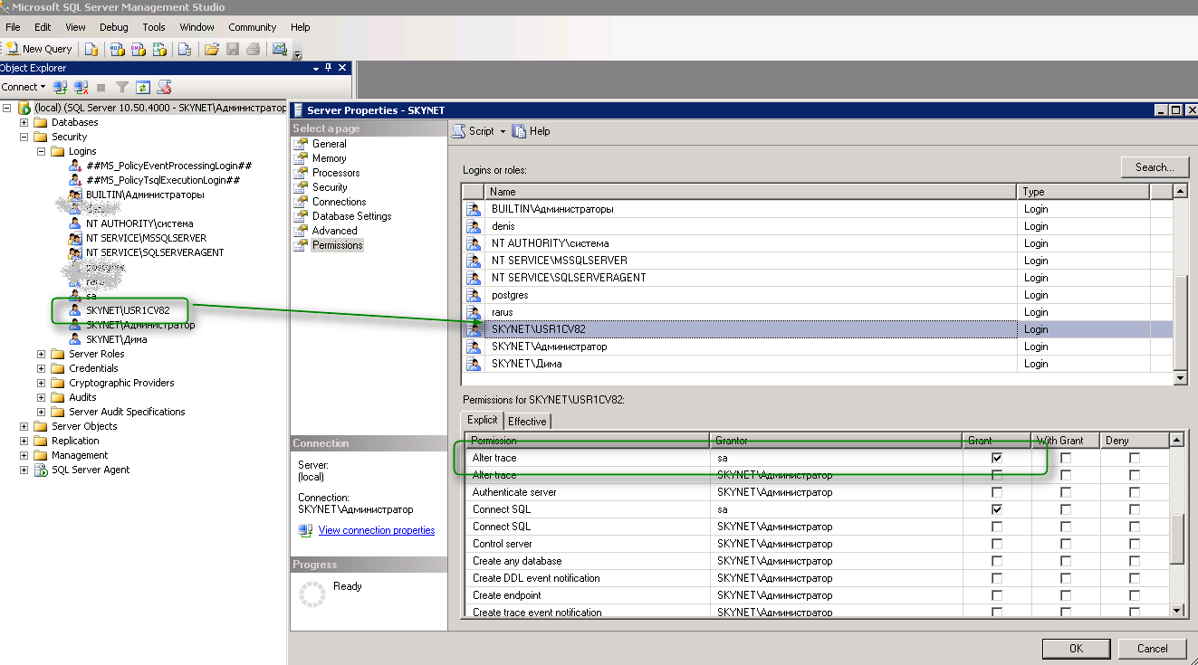
Task: Click Stop icon in Object Explorer toolbar
Action: point(101,88)
